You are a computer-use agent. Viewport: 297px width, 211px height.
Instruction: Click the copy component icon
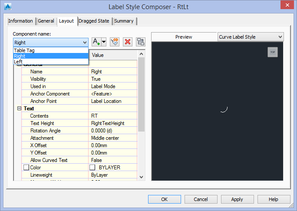click(115, 42)
